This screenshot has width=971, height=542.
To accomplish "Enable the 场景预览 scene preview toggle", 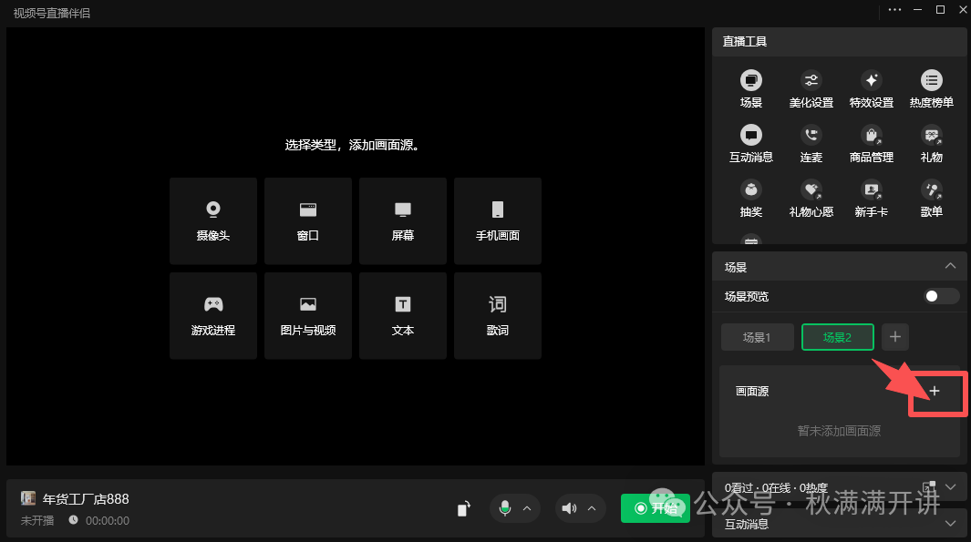I will pos(940,296).
